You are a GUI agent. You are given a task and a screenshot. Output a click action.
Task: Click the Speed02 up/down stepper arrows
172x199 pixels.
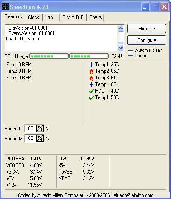pyautogui.click(x=40, y=138)
